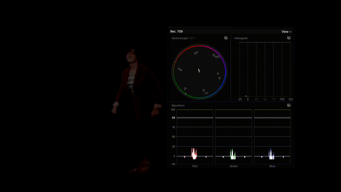Image resolution: width=341 pixels, height=192 pixels.
Task: Open the Waveform scope settings icon
Action: point(289,105)
